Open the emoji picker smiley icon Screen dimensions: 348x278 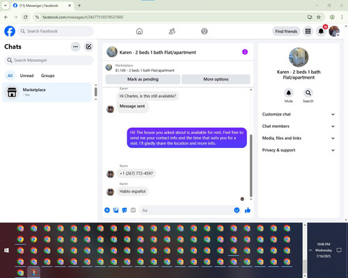(x=237, y=210)
